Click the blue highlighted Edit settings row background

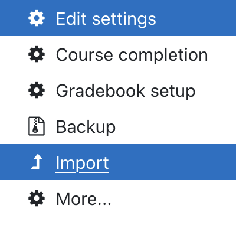coord(118,18)
